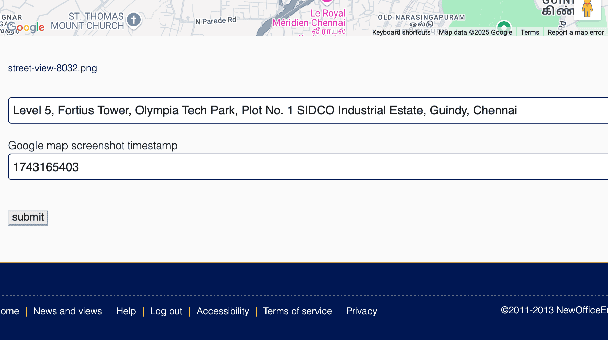Click Map data ©2025 Google text
Screen dimensions: 608x341
476,32
